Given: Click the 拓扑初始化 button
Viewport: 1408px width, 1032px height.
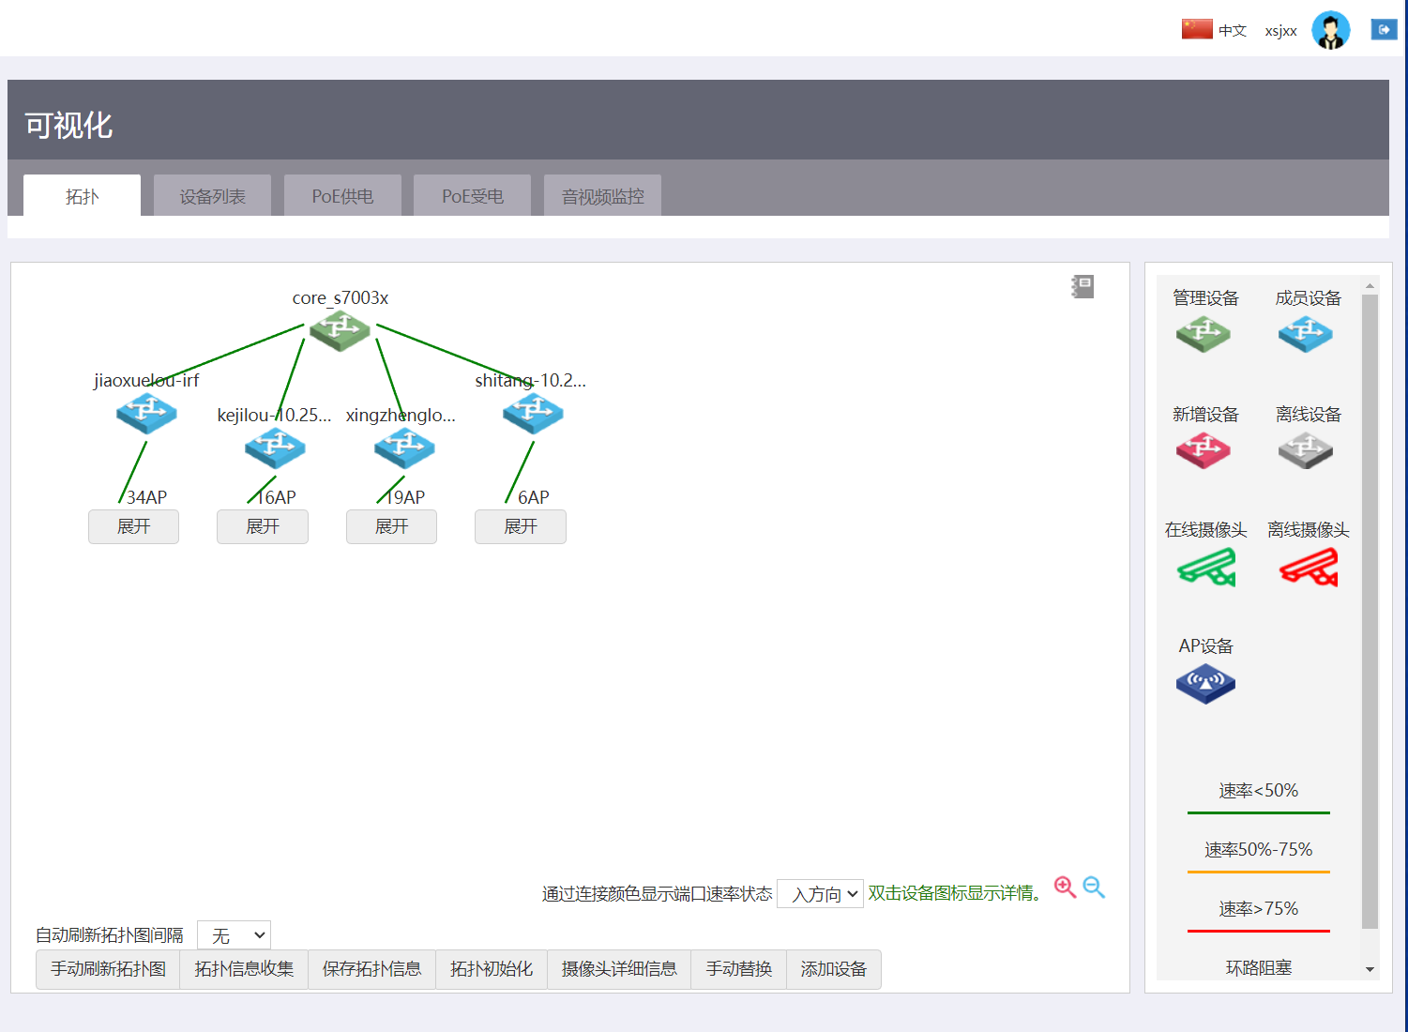Looking at the screenshot, I should (x=492, y=969).
